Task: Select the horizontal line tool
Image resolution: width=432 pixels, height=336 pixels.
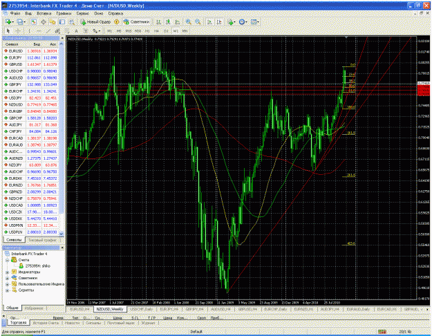Action: click(x=39, y=31)
